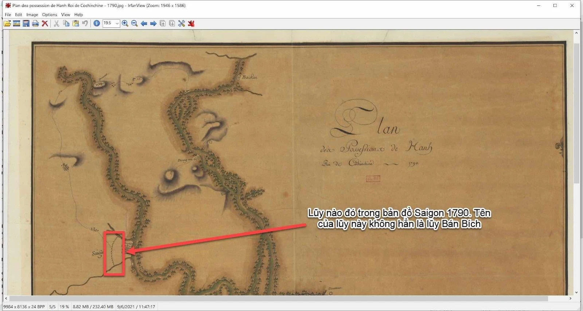Click the scroll up arrow
583x311 pixels.
(x=576, y=33)
